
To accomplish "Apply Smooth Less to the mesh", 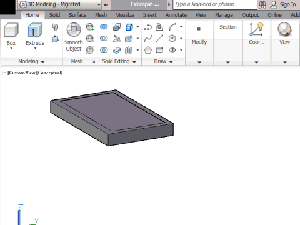I will coord(90,39).
